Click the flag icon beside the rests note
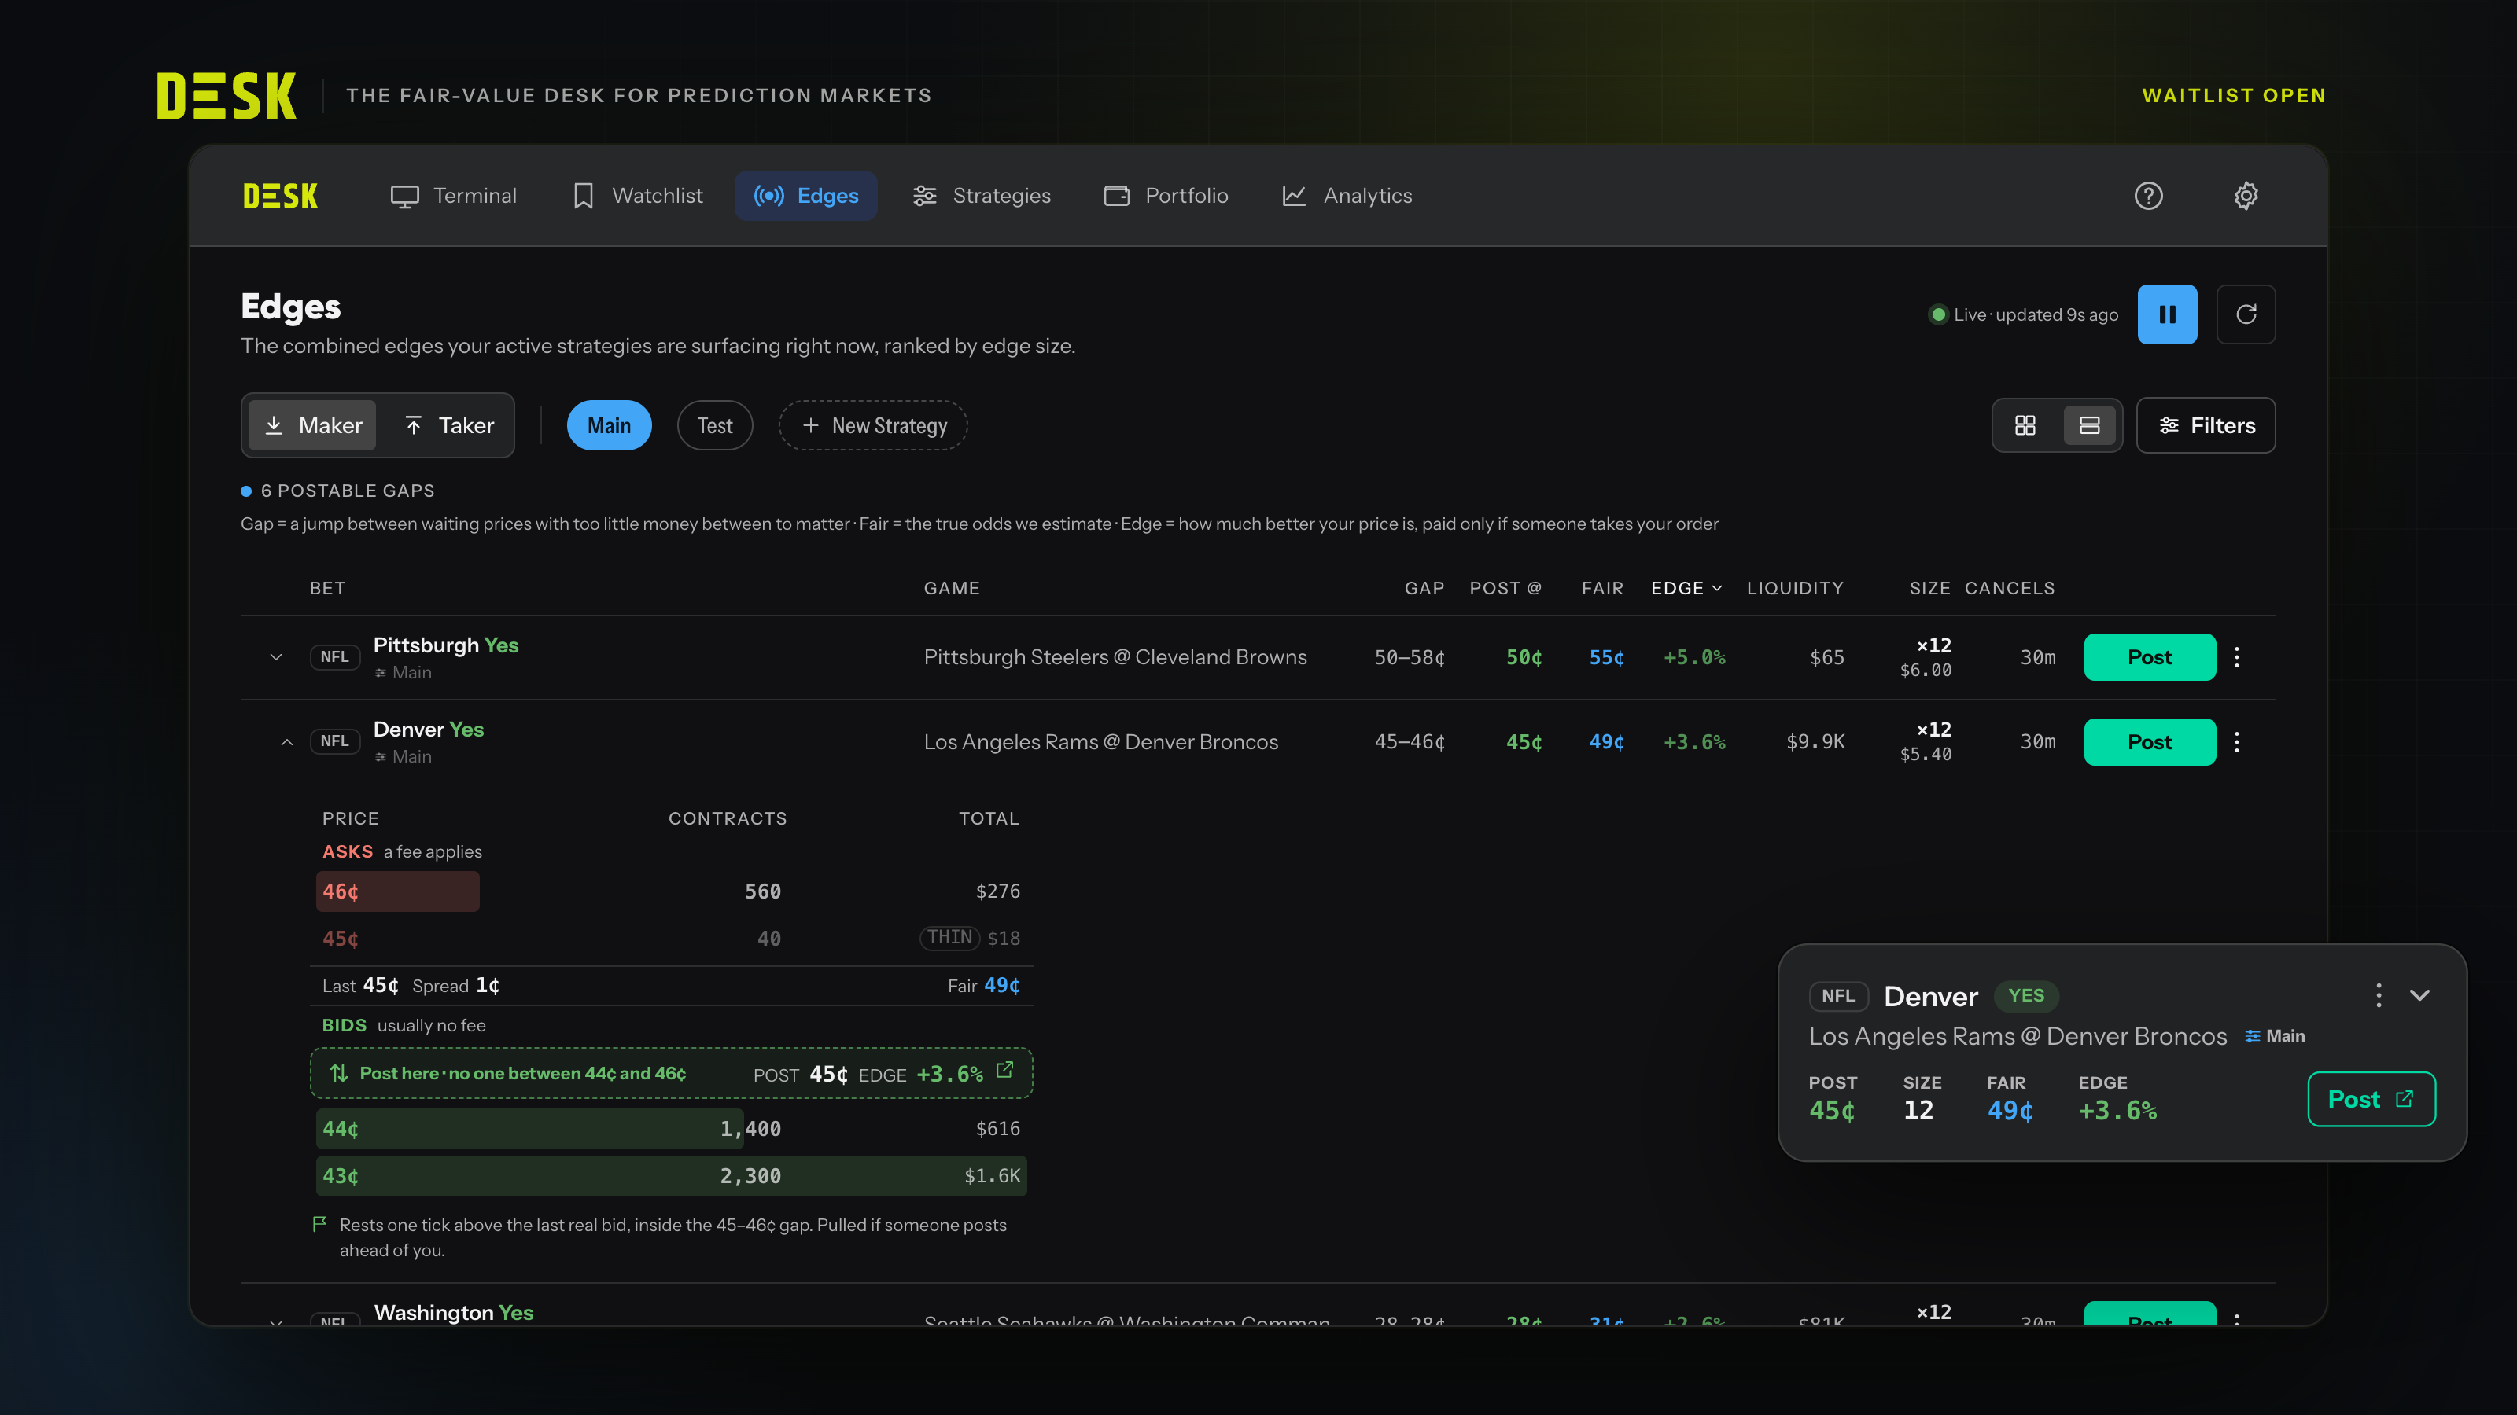2517x1415 pixels. [319, 1224]
